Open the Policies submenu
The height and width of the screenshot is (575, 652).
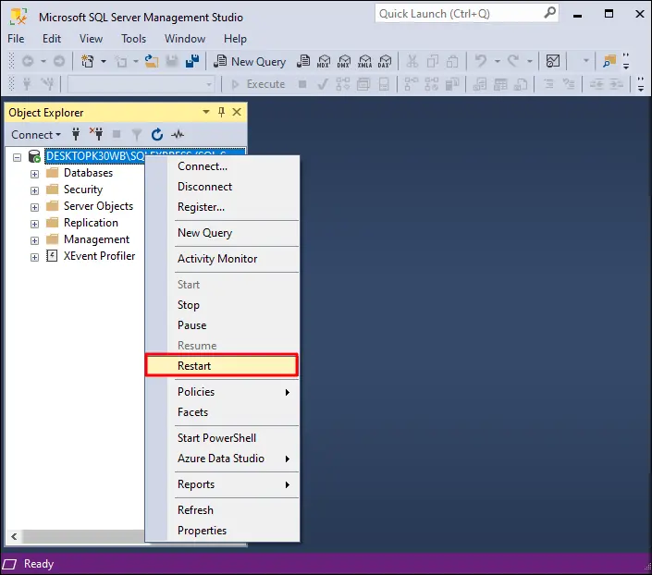(x=222, y=391)
